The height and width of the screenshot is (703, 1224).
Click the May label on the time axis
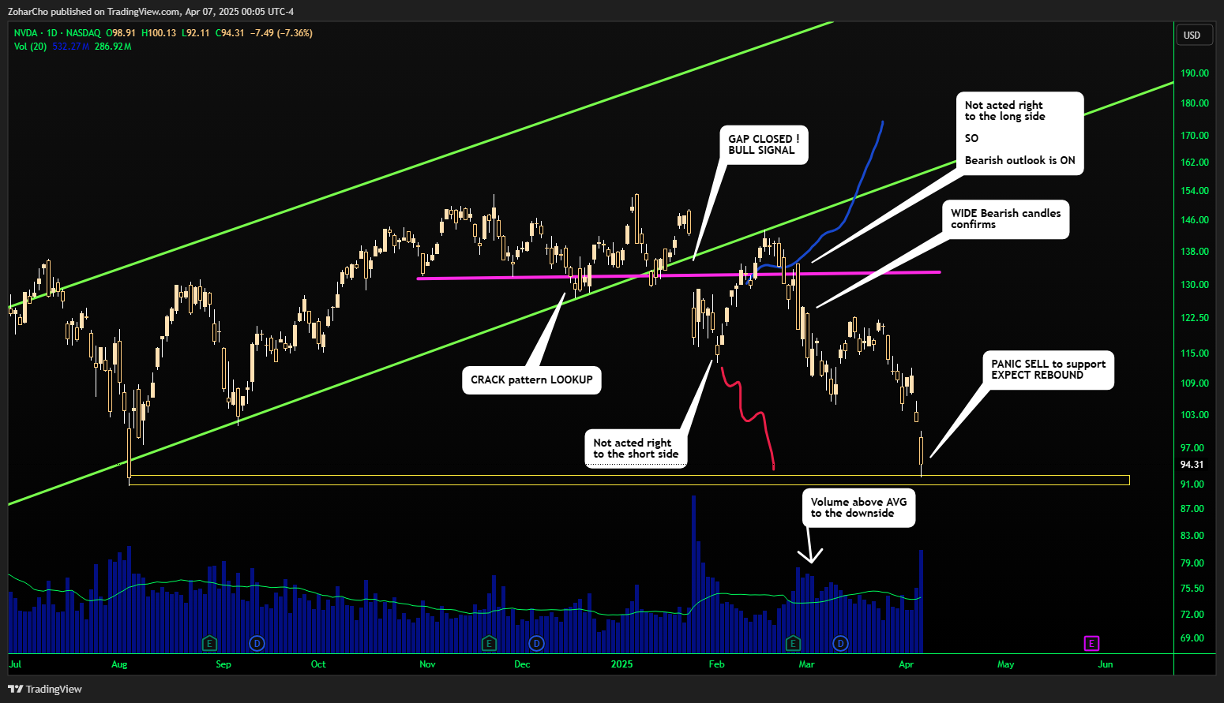(x=1005, y=664)
